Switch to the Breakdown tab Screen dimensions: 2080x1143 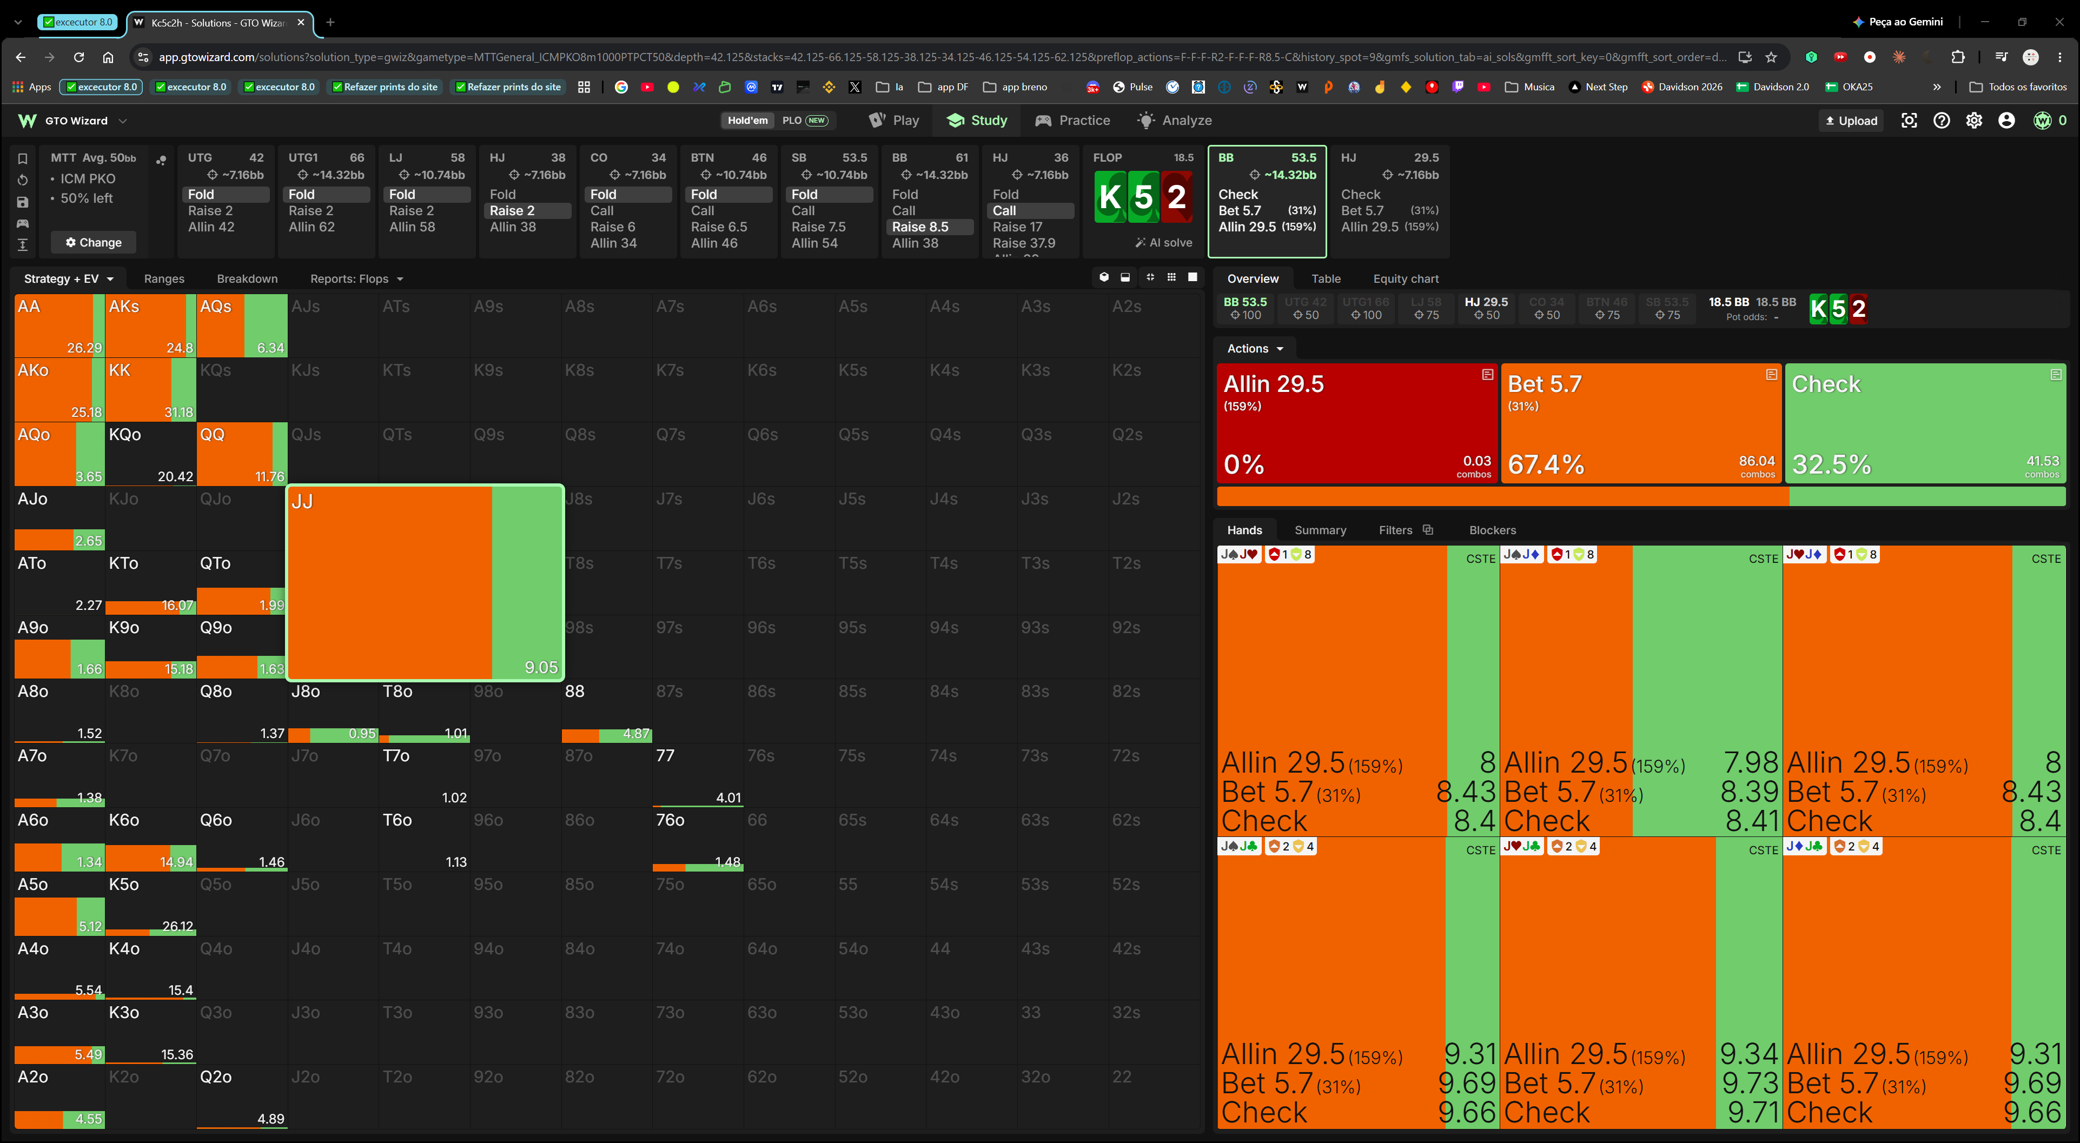click(x=247, y=278)
